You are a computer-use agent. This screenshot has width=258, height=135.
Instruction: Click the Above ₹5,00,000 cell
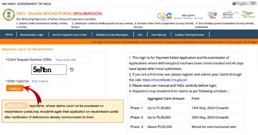click(168, 127)
